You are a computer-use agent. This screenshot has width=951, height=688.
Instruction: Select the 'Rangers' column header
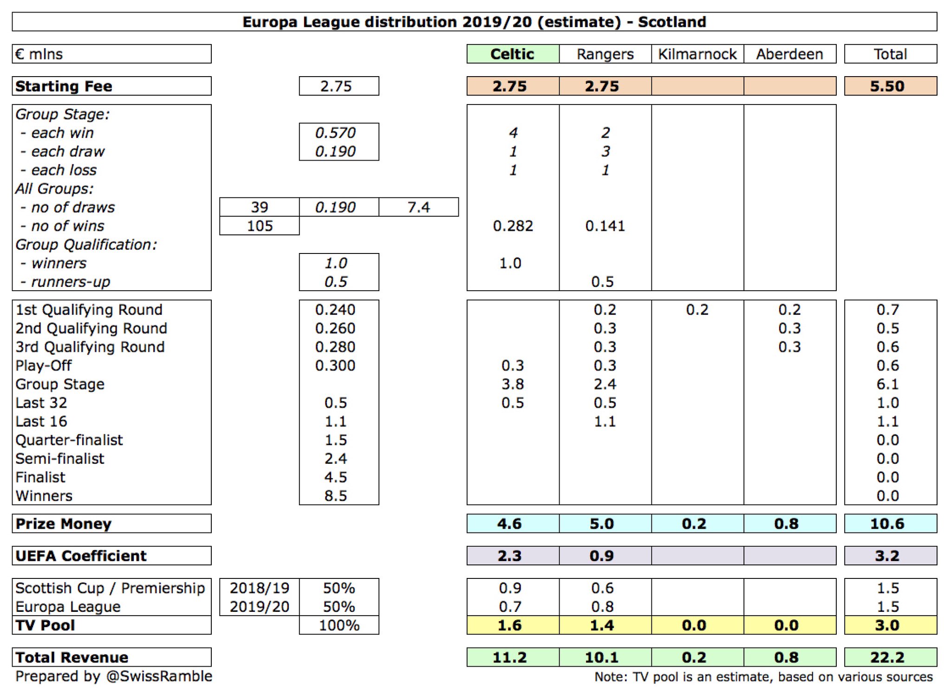(x=605, y=54)
